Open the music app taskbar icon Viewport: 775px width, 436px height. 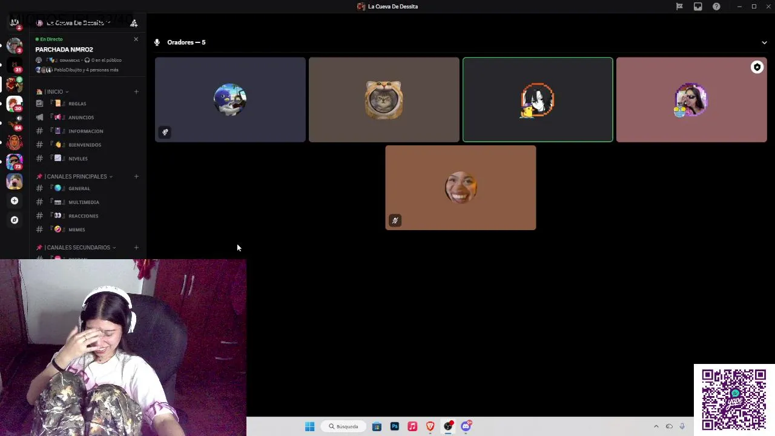tap(412, 426)
